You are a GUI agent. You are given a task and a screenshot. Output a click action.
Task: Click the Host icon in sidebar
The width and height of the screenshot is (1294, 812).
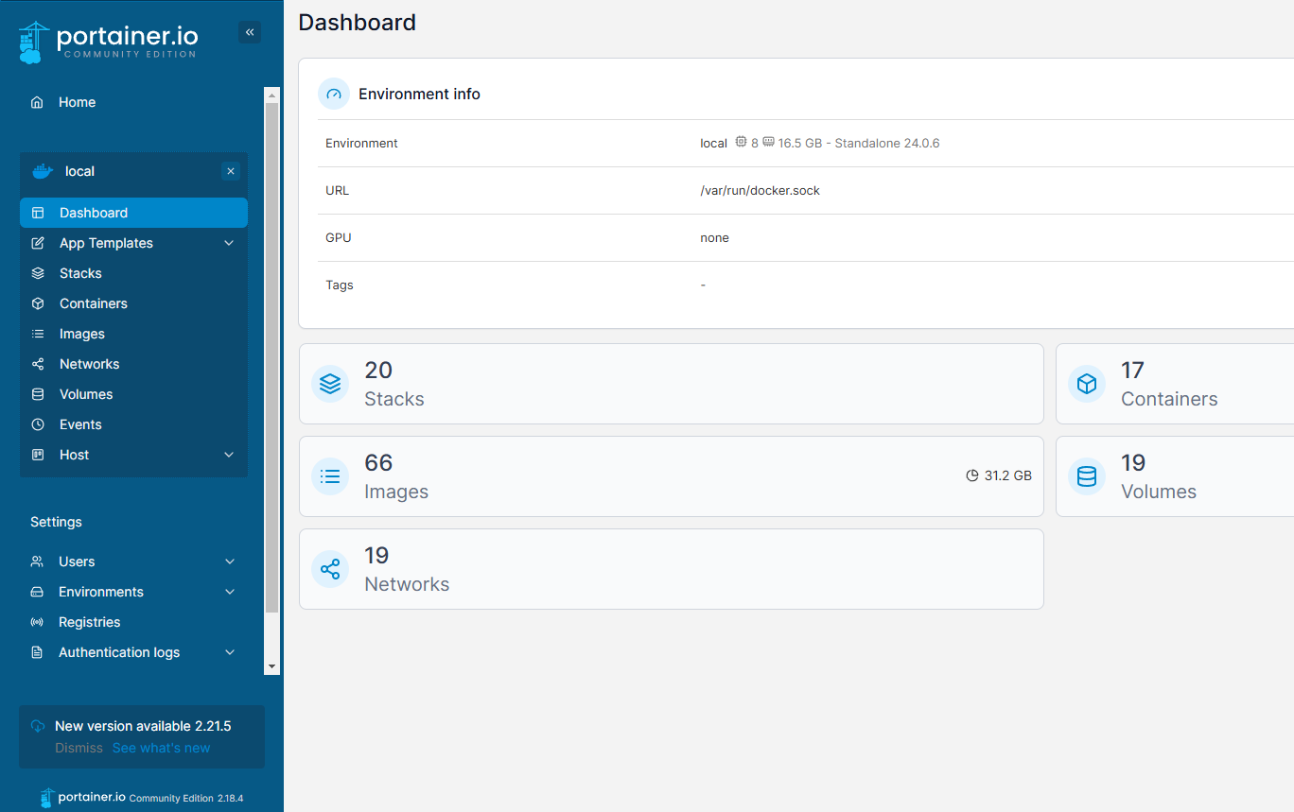pos(38,455)
